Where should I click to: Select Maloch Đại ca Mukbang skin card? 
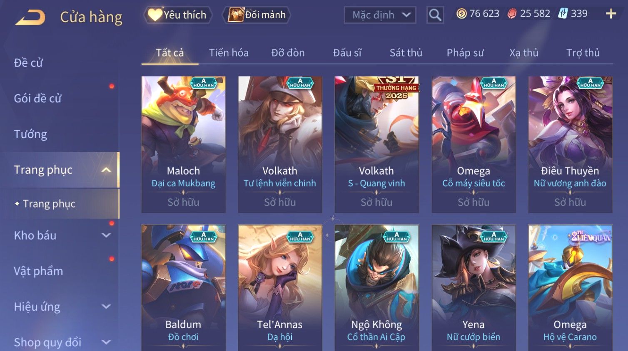tap(183, 144)
